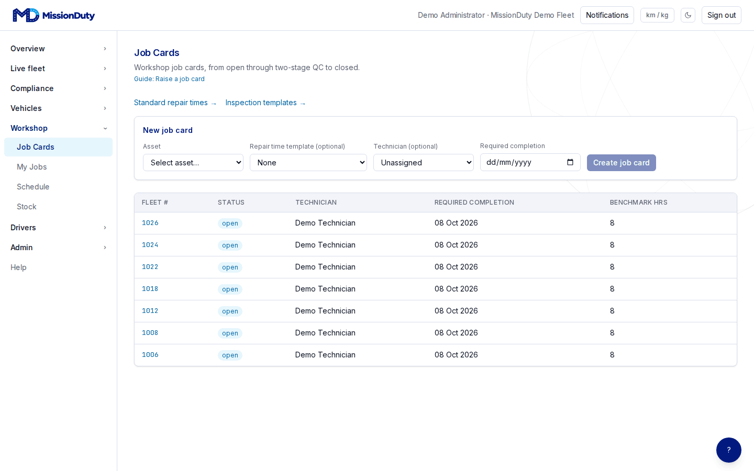
Task: Open the Raise a job card guide
Action: [x=169, y=79]
